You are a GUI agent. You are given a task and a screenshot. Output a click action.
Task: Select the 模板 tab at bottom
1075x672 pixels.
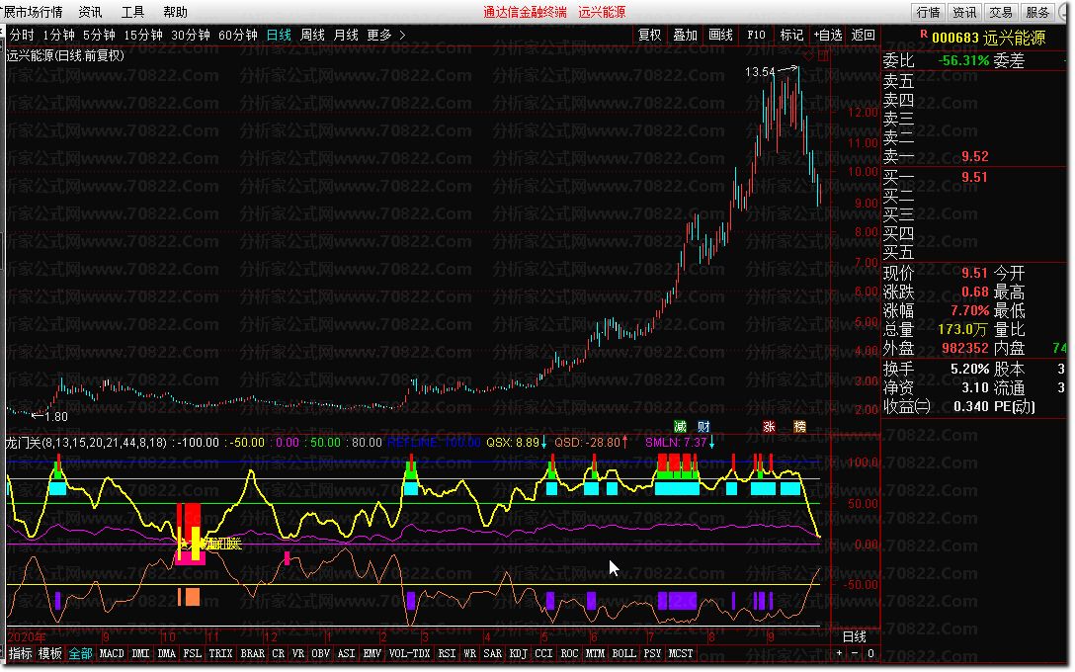tap(50, 653)
